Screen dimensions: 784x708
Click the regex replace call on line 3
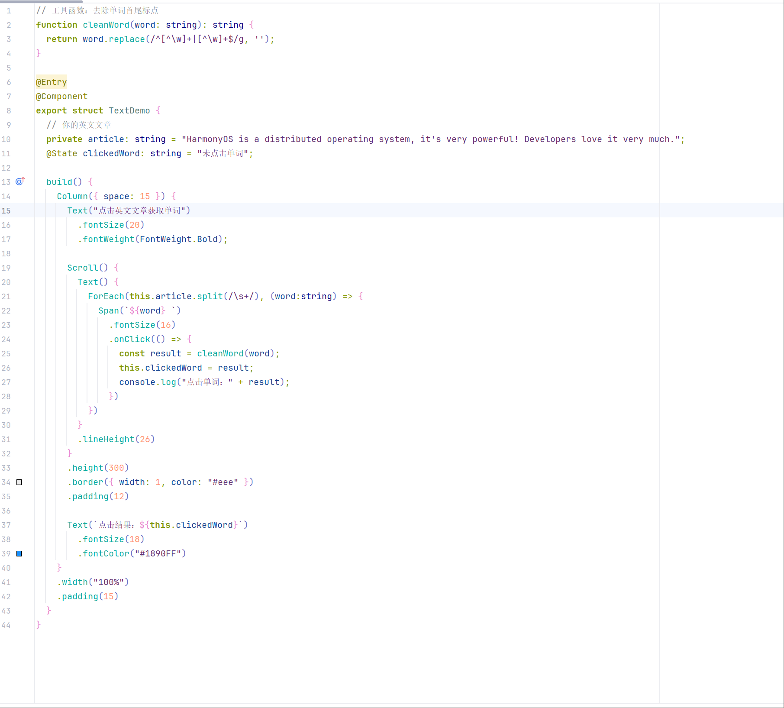tap(178, 39)
